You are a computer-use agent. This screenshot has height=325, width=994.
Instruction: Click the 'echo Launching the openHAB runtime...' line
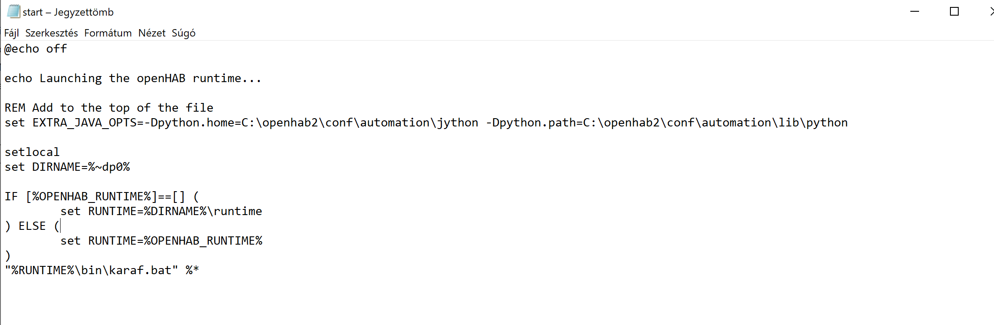[x=132, y=78]
